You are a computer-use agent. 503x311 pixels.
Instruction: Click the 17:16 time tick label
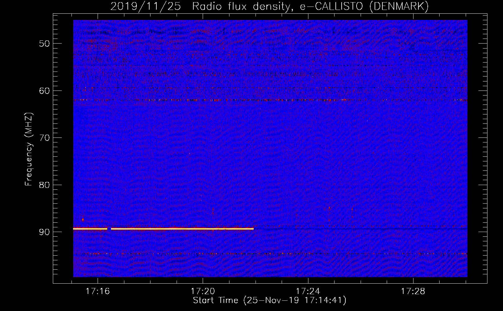(x=98, y=291)
